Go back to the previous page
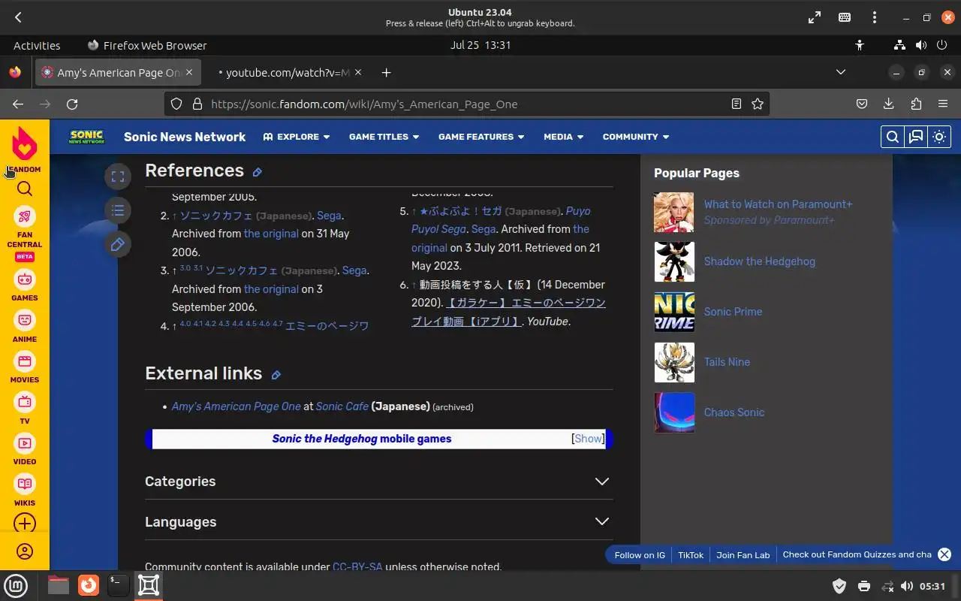The height and width of the screenshot is (601, 961). pos(18,104)
